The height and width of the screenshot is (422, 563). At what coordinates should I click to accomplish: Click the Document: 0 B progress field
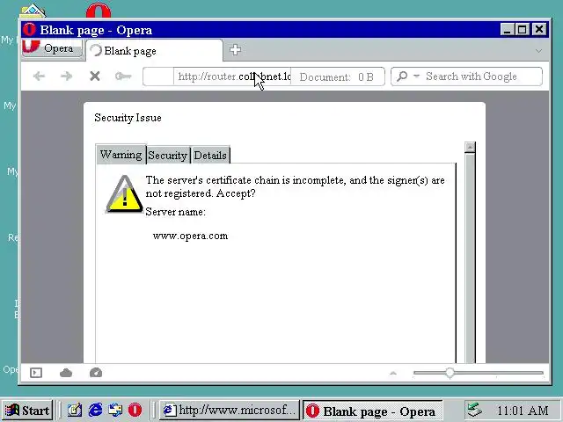pos(337,76)
